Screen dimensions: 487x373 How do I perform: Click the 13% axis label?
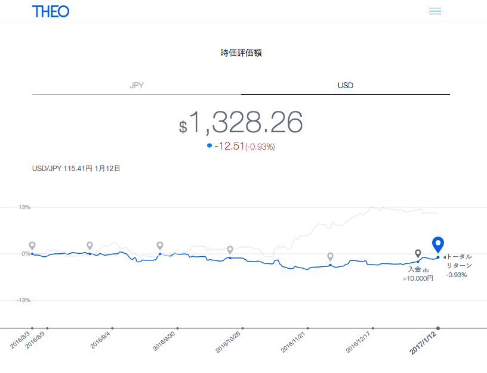[24, 207]
